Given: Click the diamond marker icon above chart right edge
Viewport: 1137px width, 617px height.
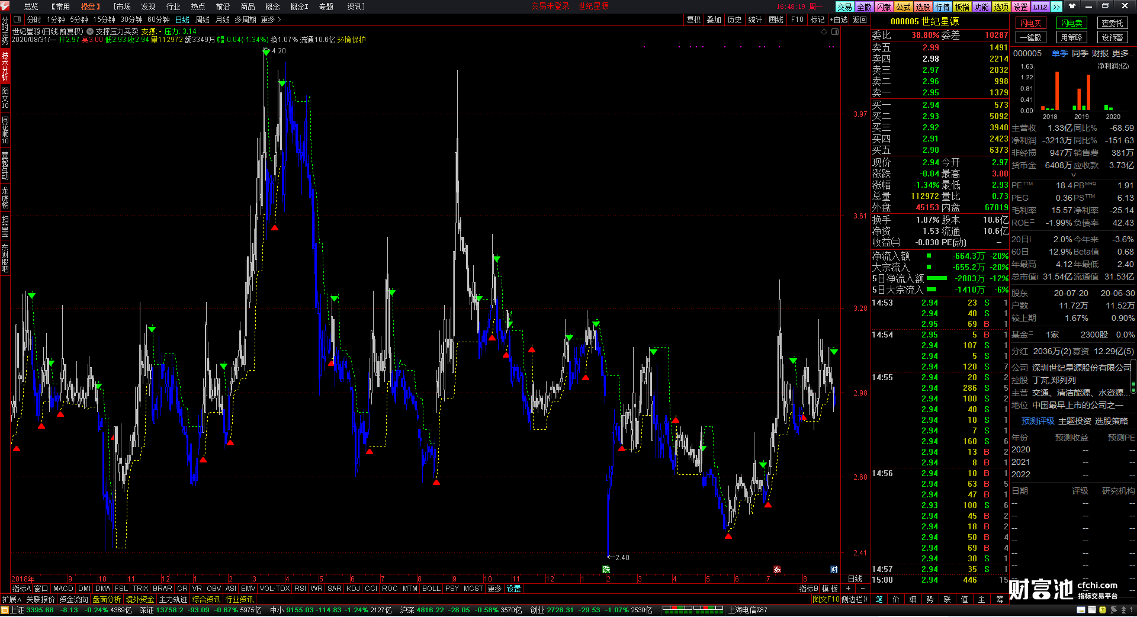Looking at the screenshot, I should [824, 32].
